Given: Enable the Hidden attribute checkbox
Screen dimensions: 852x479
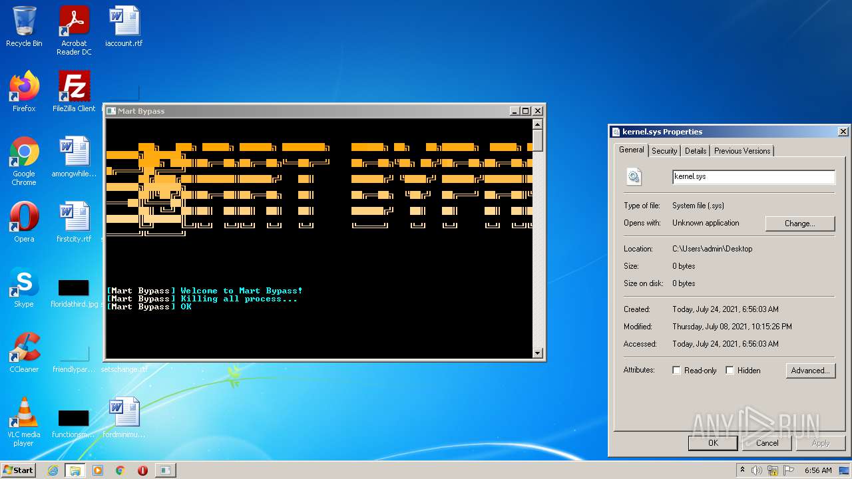Looking at the screenshot, I should coord(730,371).
